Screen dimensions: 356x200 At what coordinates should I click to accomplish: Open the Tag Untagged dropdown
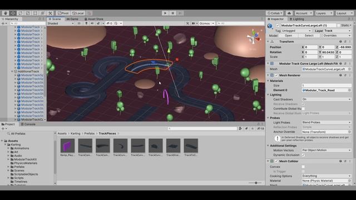pyautogui.click(x=296, y=31)
